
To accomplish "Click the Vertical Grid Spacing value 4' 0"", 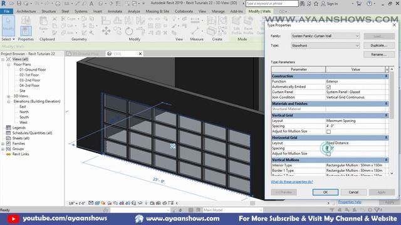I will pos(355,126).
